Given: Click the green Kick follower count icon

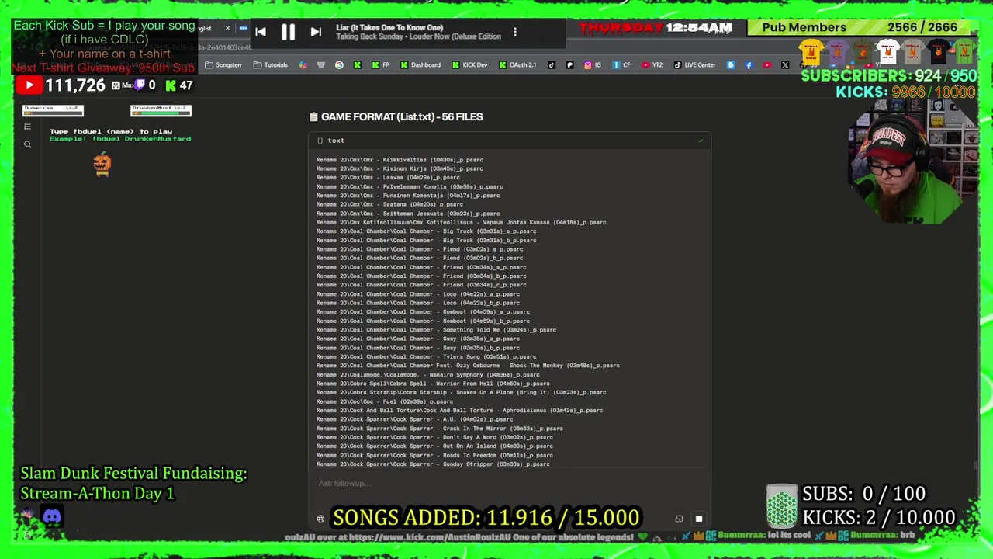Looking at the screenshot, I should coord(170,85).
